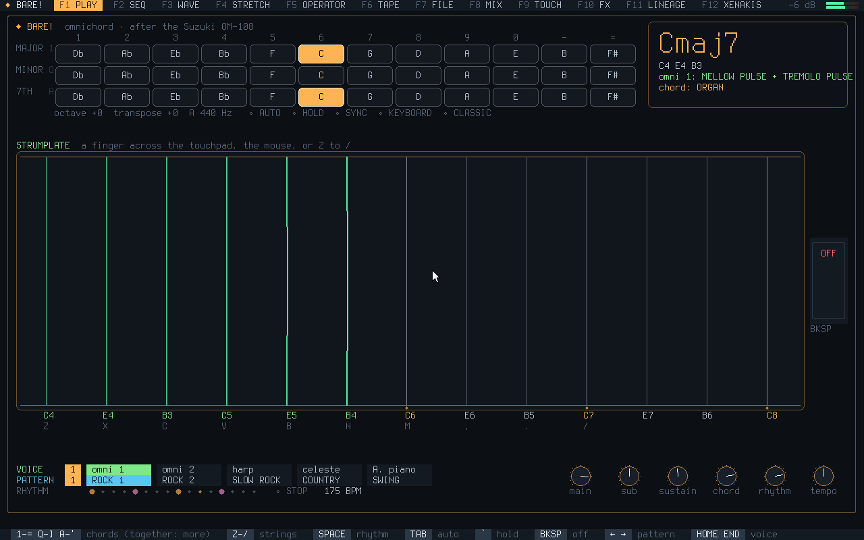The height and width of the screenshot is (540, 864).
Task: Open F12 XENAKIS tab
Action: tap(732, 5)
